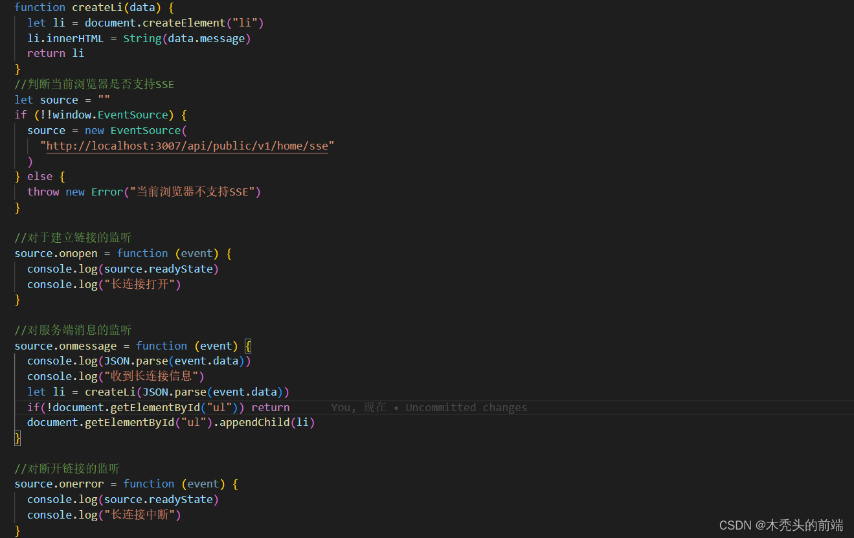This screenshot has height=538, width=854.
Task: Click the document.createElement("li") call
Action: (174, 23)
